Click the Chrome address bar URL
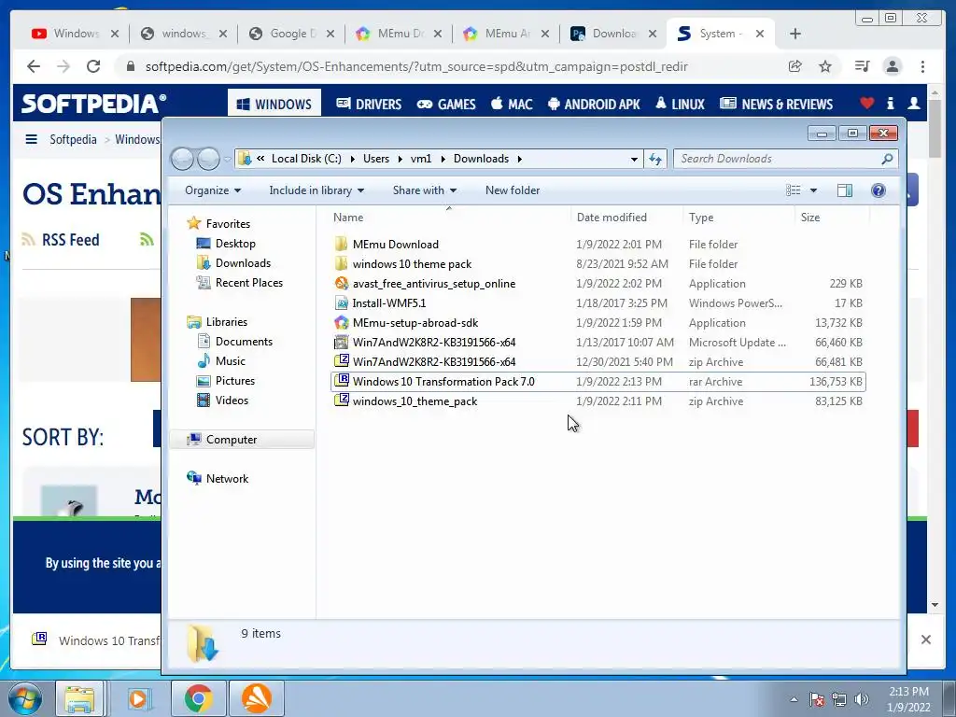 (416, 66)
